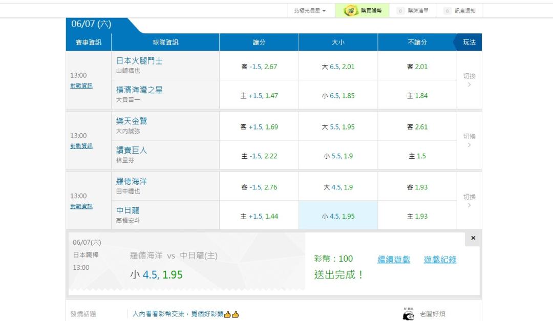Select 大 6.5, 2.01 over bet

pyautogui.click(x=338, y=67)
